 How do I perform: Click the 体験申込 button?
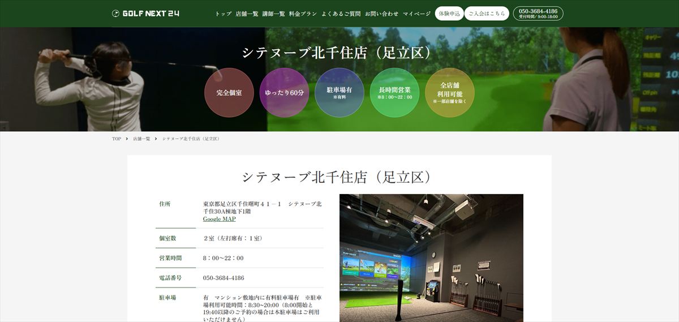(449, 14)
